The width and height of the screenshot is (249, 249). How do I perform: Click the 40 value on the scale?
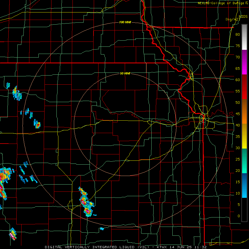238,125
